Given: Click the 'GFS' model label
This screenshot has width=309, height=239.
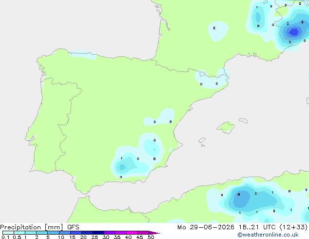Looking at the screenshot, I should coord(73,227).
